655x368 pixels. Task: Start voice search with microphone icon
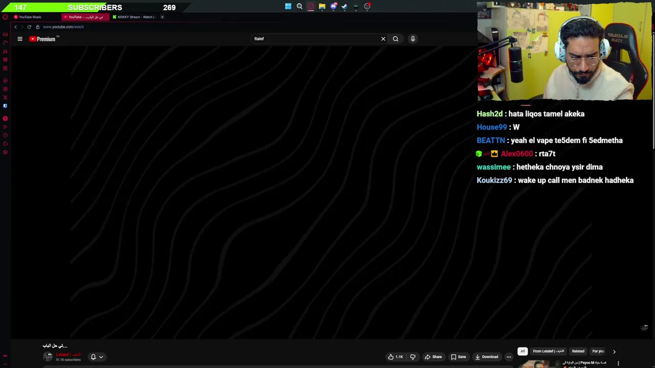(413, 39)
